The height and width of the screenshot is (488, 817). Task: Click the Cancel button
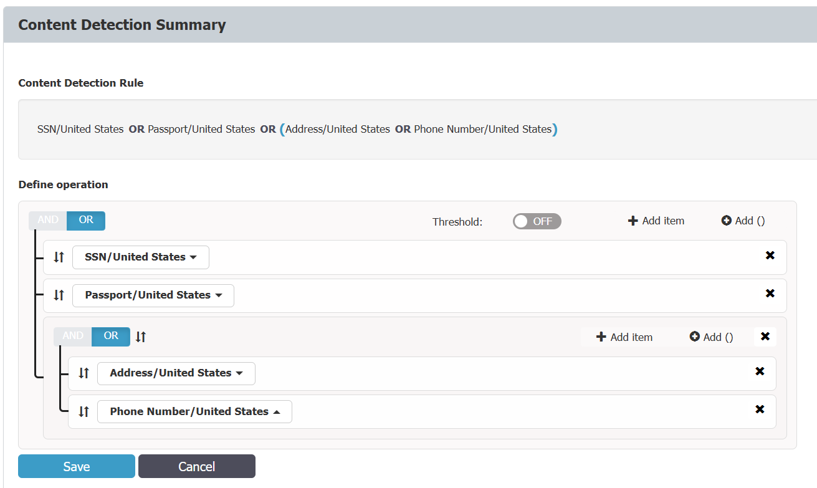197,466
